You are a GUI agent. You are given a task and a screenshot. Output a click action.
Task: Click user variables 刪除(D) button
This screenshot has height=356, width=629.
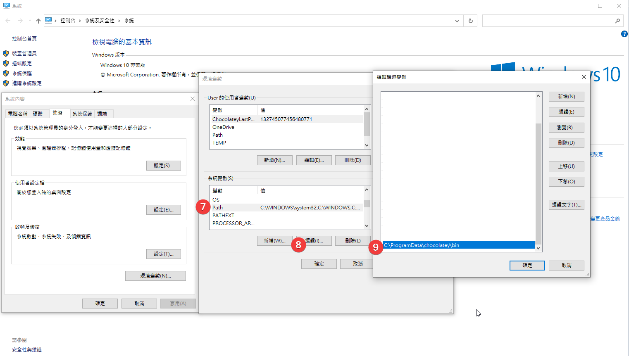coord(353,160)
